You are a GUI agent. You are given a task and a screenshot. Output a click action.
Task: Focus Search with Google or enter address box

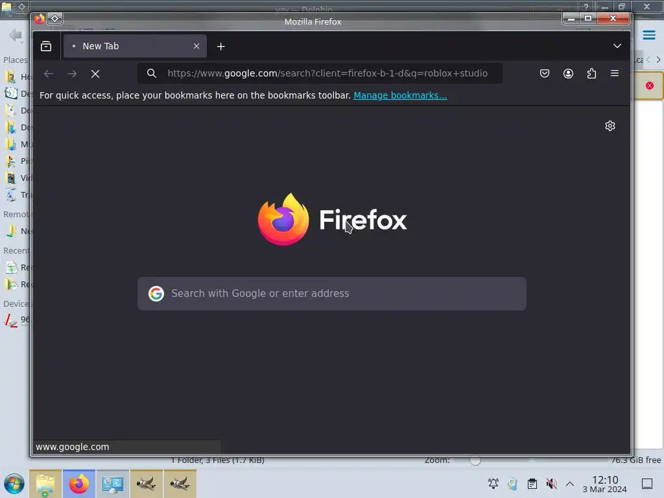point(332,294)
